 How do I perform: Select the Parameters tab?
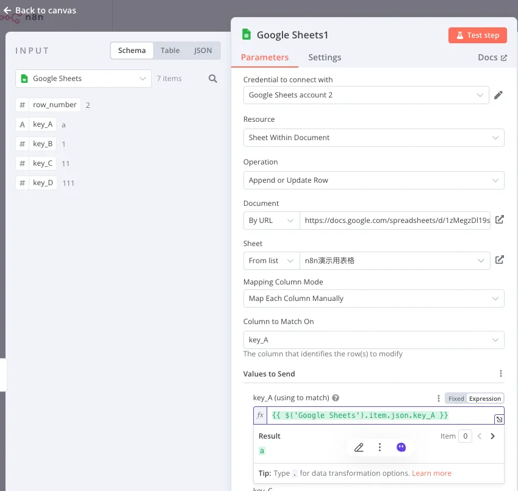[265, 57]
